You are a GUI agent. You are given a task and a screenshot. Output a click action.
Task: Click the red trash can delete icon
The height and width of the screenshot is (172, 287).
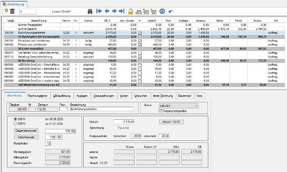(x=12, y=11)
